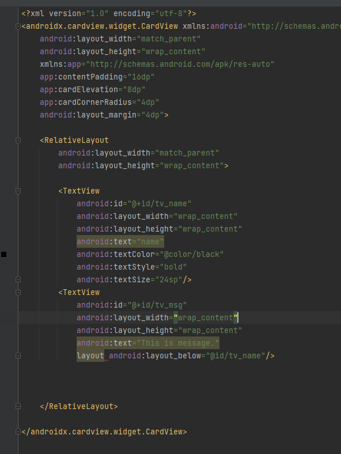Screen dimensions: 341x454
Task: Click android:textSize="24sp" attribute
Action: pos(130,279)
